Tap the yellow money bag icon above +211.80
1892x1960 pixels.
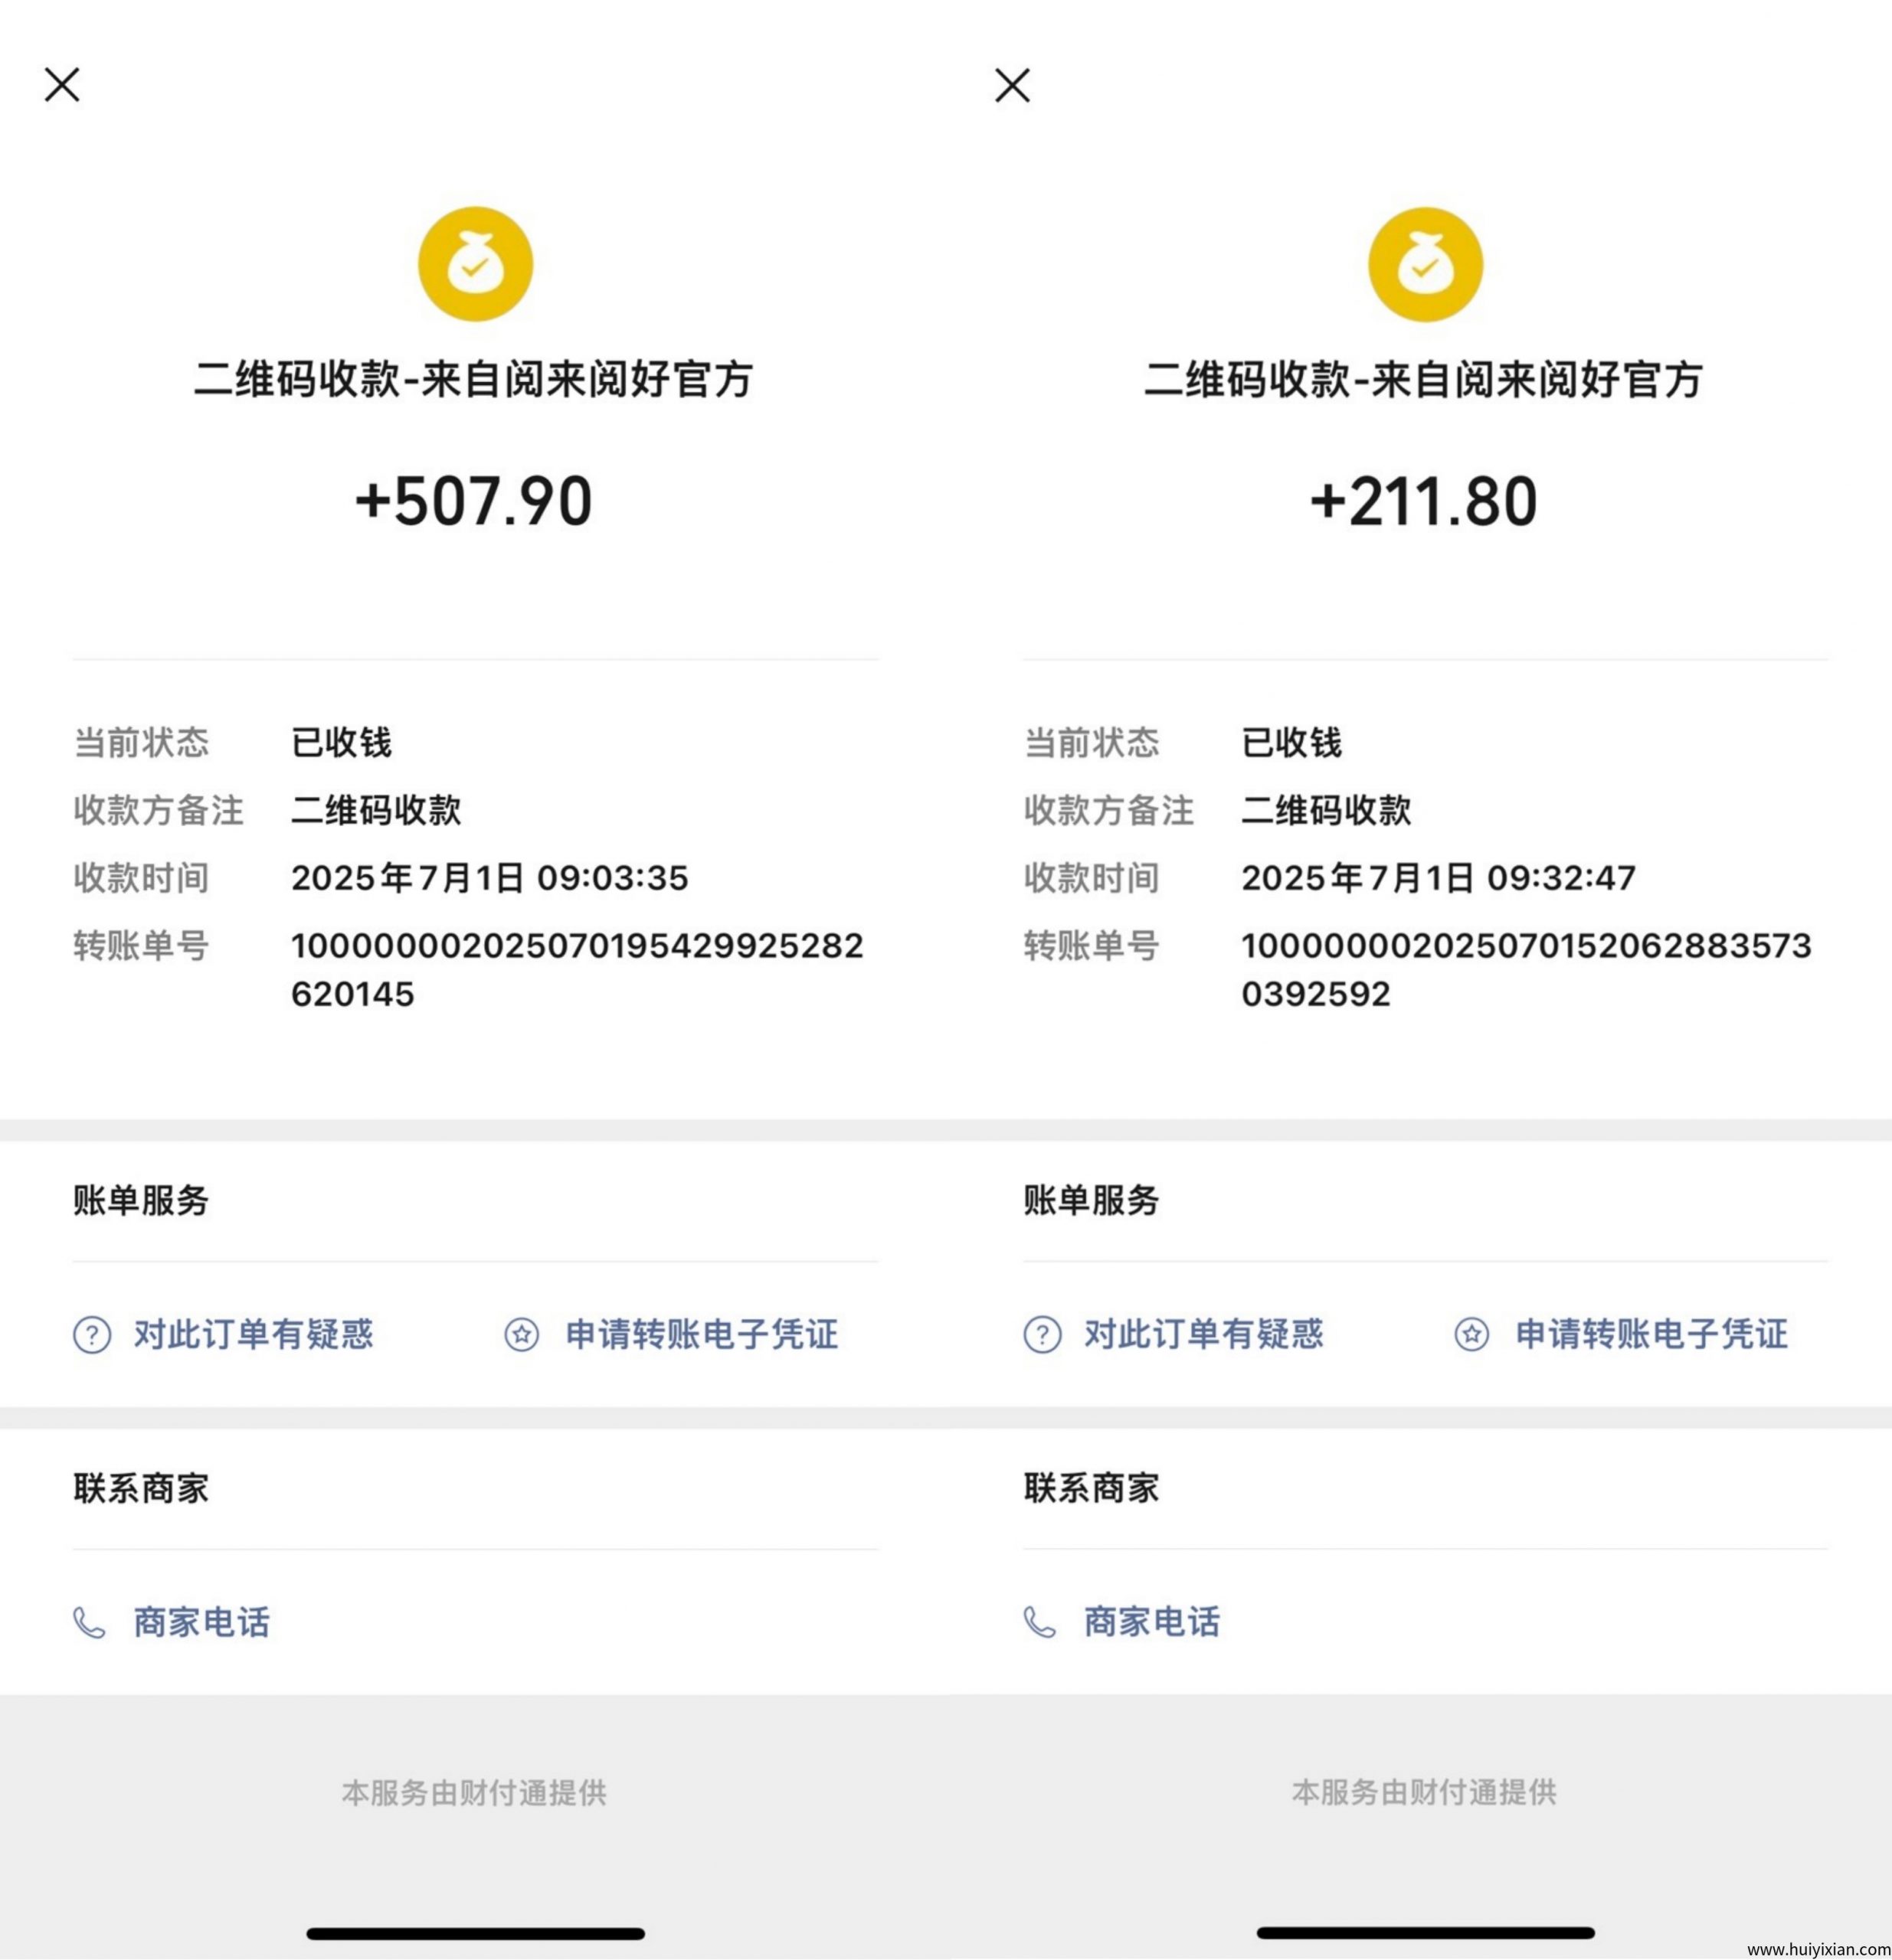point(1425,264)
